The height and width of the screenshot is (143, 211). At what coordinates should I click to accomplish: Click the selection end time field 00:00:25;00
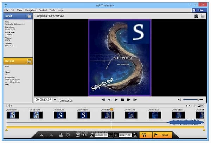(x=125, y=135)
